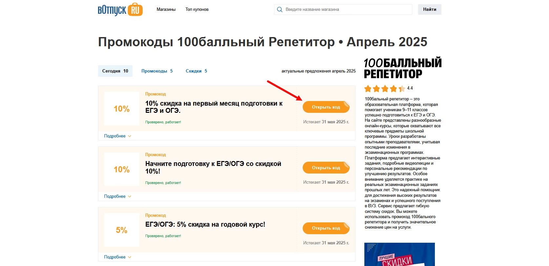The image size is (549, 266).
Task: Open the Топ купонов menu item
Action: click(x=197, y=10)
